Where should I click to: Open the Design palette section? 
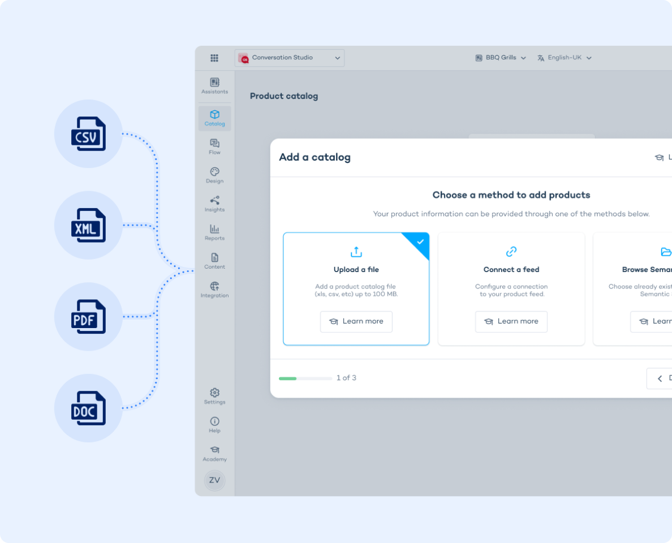tap(214, 175)
